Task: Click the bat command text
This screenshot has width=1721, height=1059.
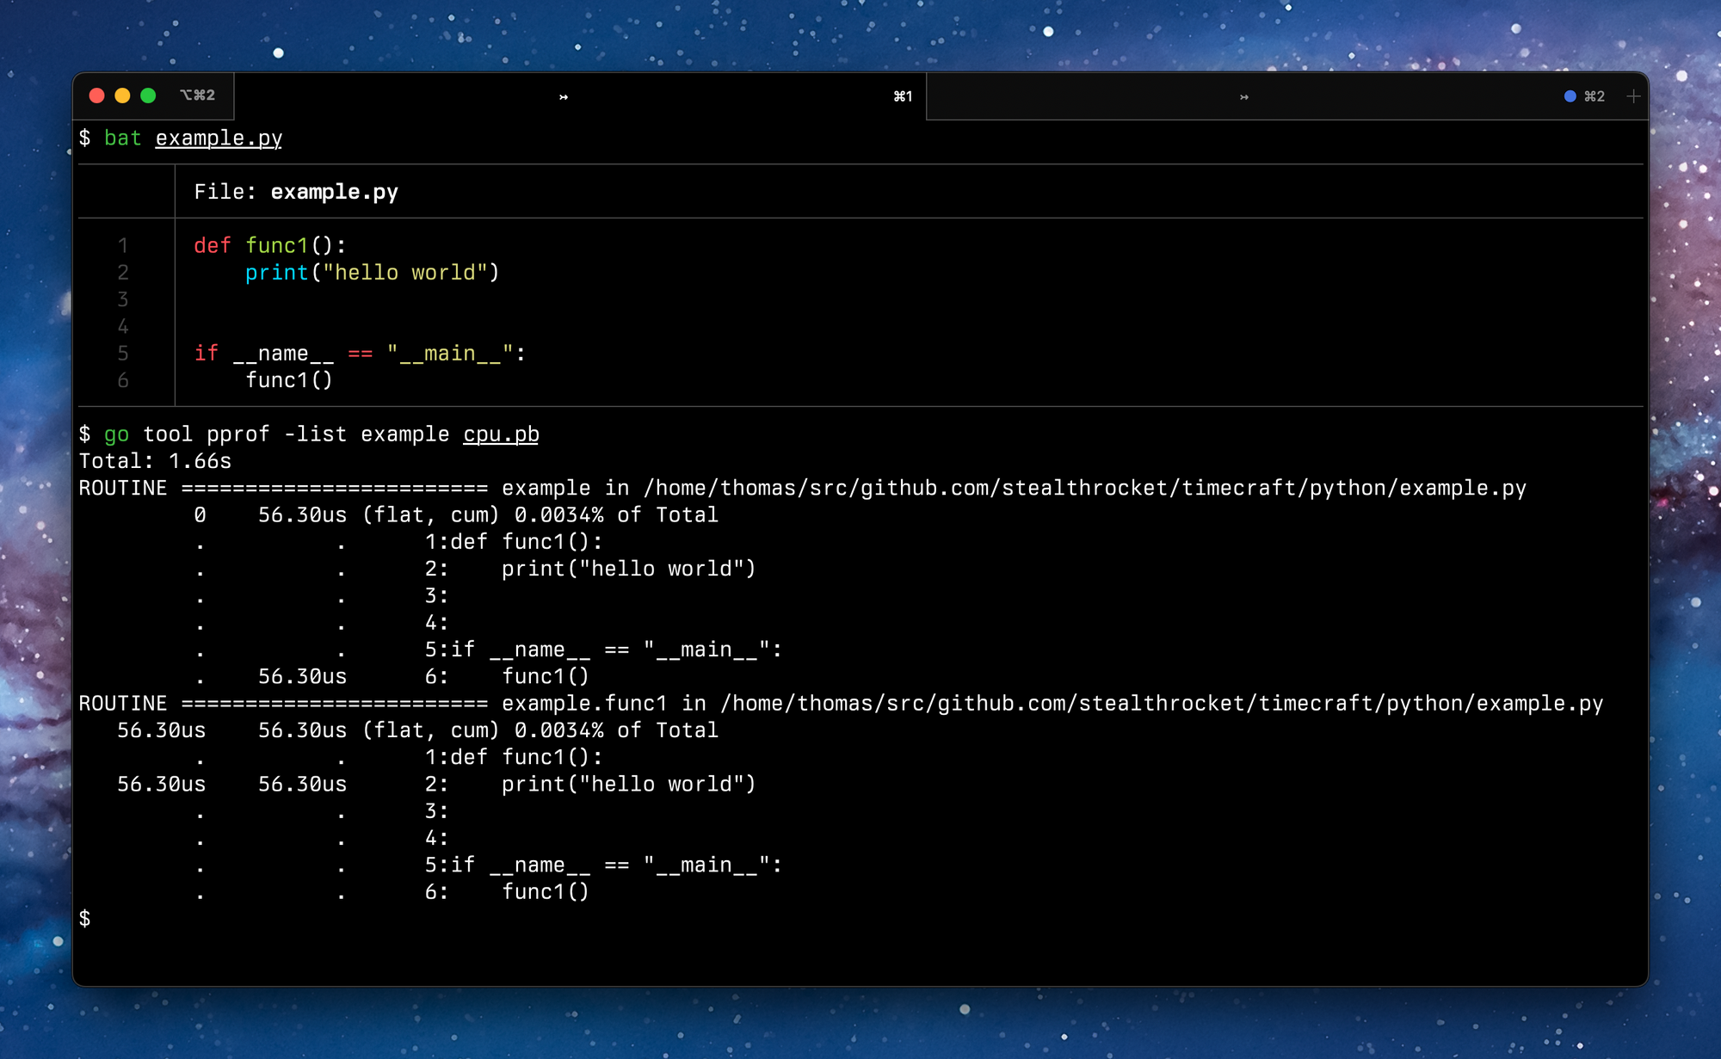Action: (122, 139)
